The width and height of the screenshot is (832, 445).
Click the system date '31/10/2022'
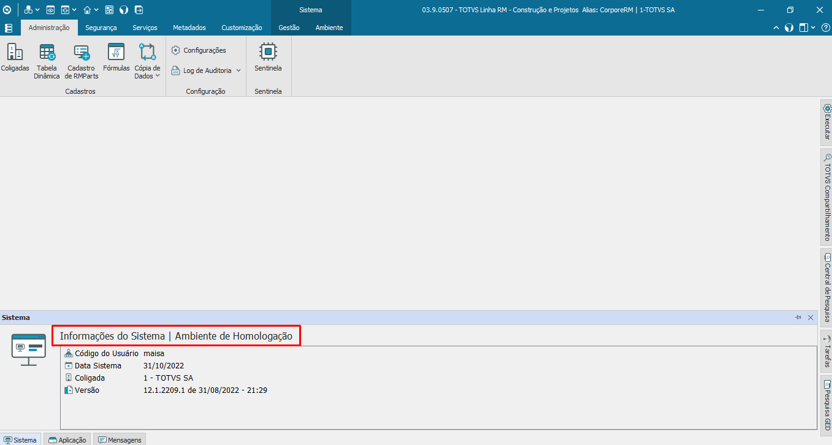point(164,366)
